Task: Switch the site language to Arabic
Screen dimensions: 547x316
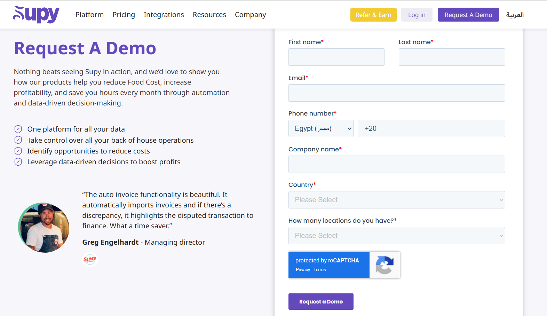Action: pyautogui.click(x=515, y=15)
